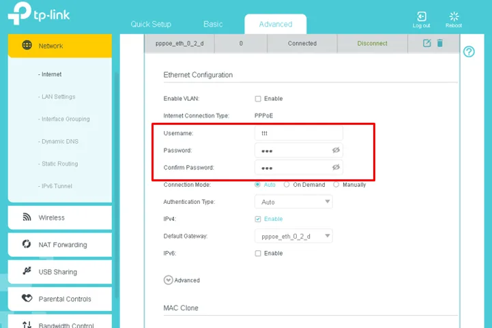Click the Network globe icon
Screen dimensions: 492x328
pos(27,45)
